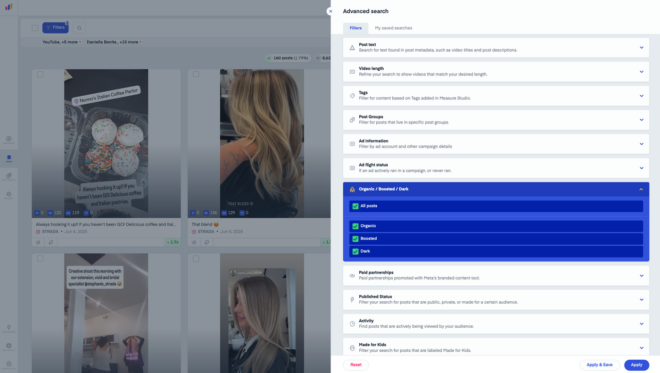Open Reports in the left sidebar

[x=9, y=195]
